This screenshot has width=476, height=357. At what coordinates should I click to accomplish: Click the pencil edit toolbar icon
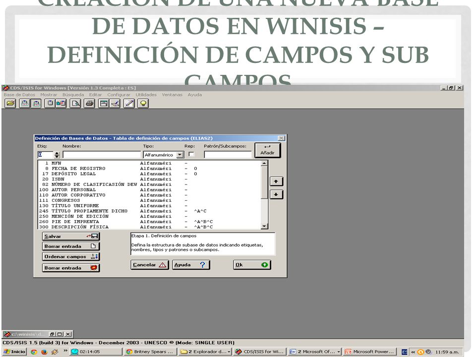coord(129,104)
